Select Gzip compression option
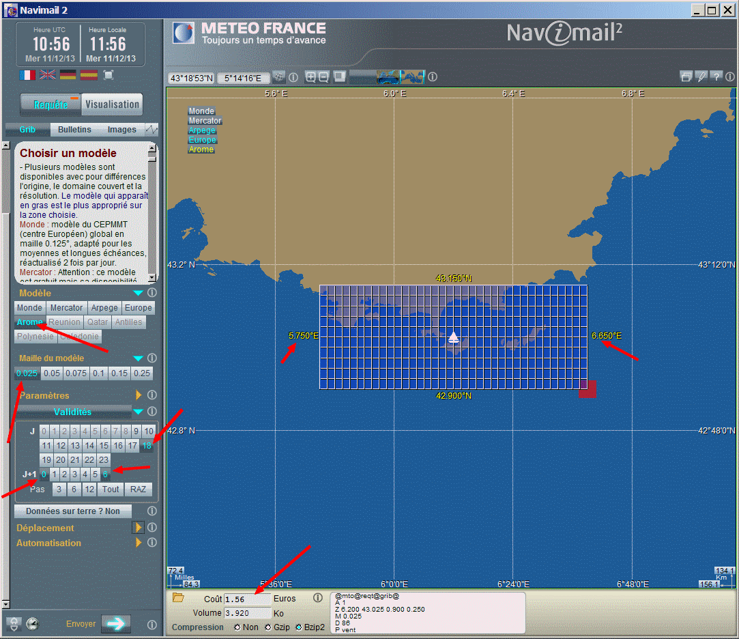The width and height of the screenshot is (739, 639). [x=268, y=627]
